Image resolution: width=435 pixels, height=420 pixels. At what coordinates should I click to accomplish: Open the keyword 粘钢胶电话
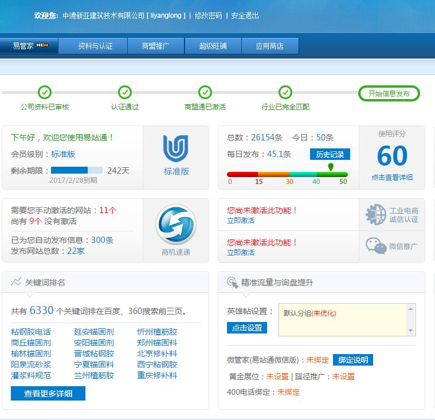click(x=31, y=332)
